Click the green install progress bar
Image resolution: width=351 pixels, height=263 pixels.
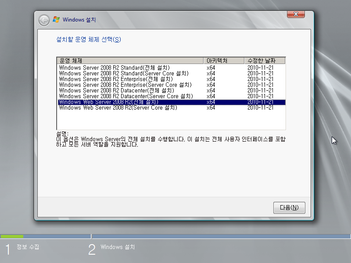coord(12,236)
